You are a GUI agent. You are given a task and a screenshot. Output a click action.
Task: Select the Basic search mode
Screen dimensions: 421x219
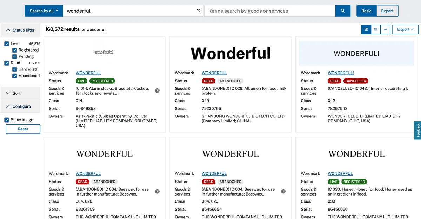click(366, 11)
